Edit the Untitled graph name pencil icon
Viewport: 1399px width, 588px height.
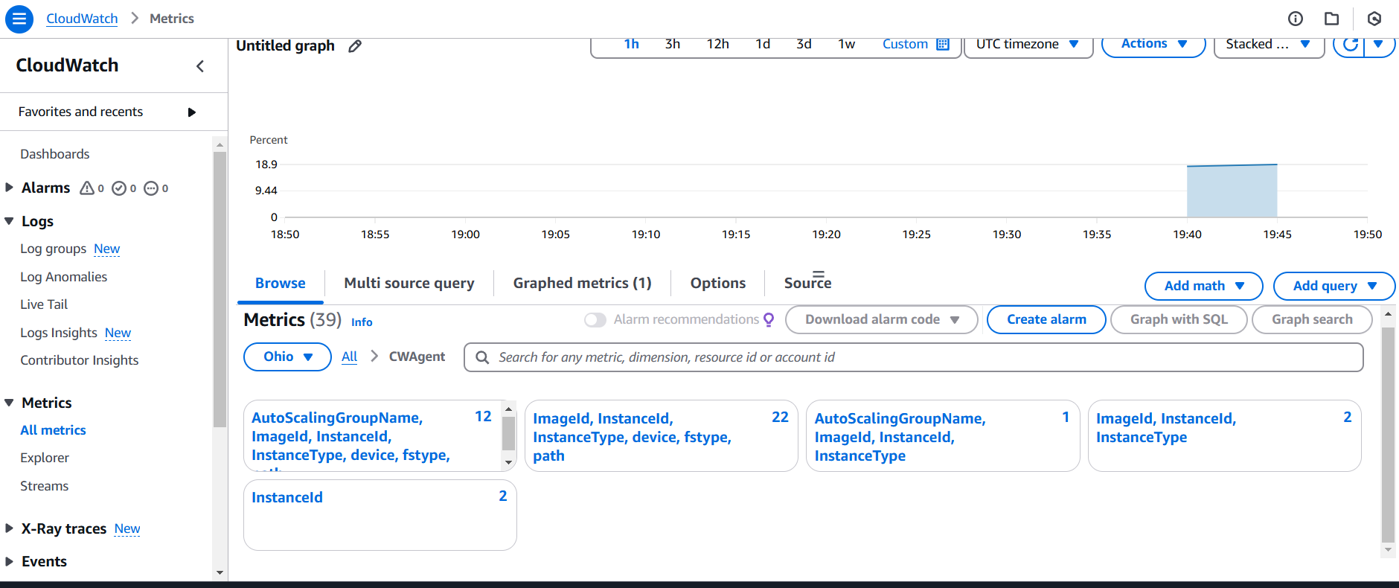355,46
